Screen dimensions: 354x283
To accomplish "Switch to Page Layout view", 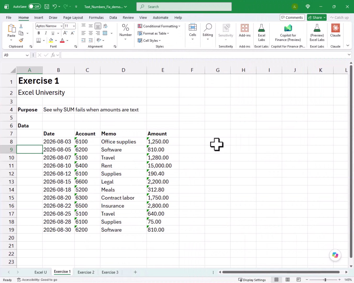I will pyautogui.click(x=288, y=280).
